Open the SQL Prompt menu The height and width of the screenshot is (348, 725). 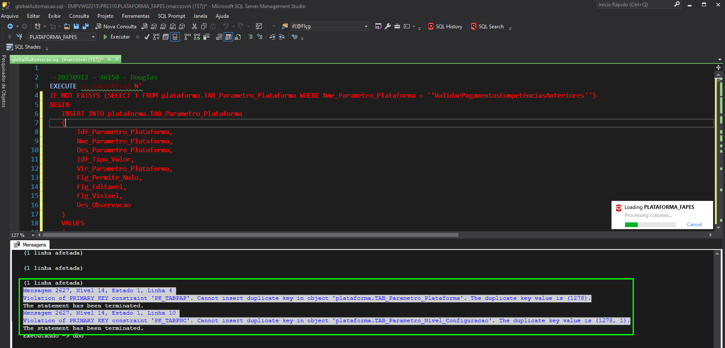pos(172,16)
